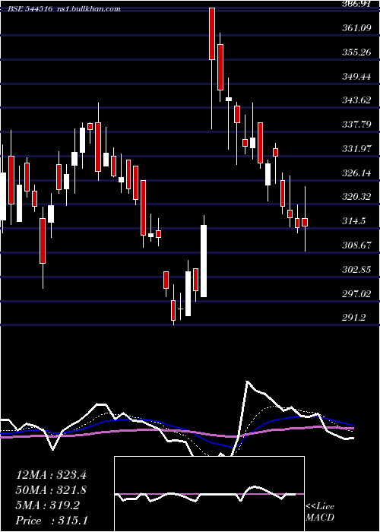
Task: Click the last red candle on the right
Action: [x=305, y=222]
